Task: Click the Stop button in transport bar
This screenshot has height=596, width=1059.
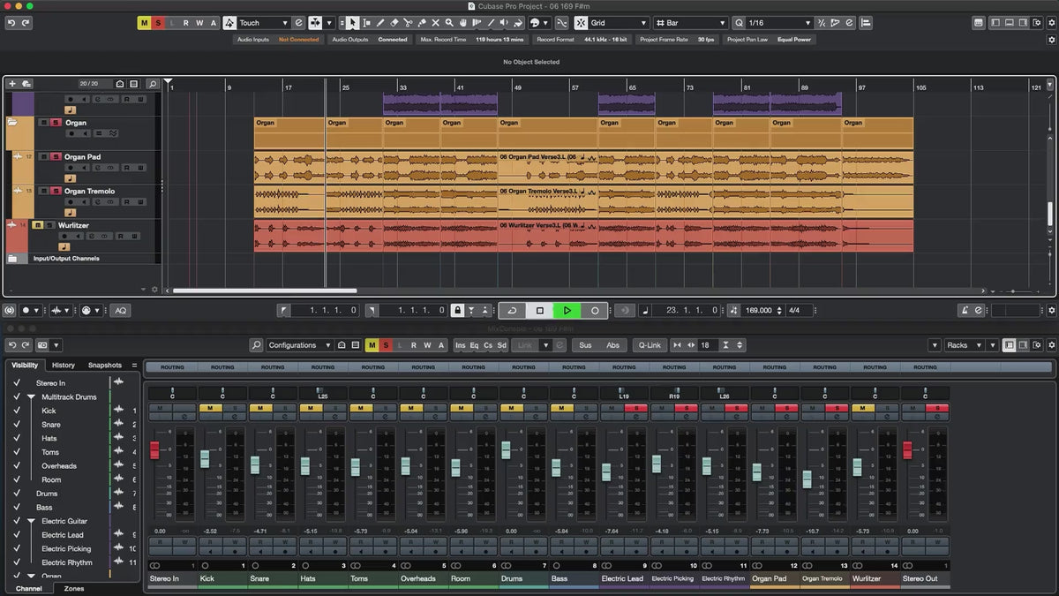Action: point(540,311)
